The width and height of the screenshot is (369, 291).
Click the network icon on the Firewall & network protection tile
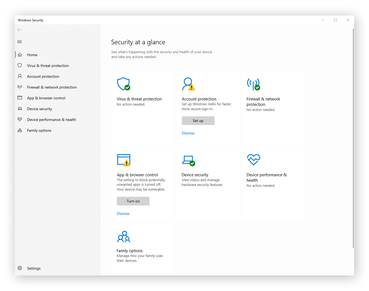(253, 84)
